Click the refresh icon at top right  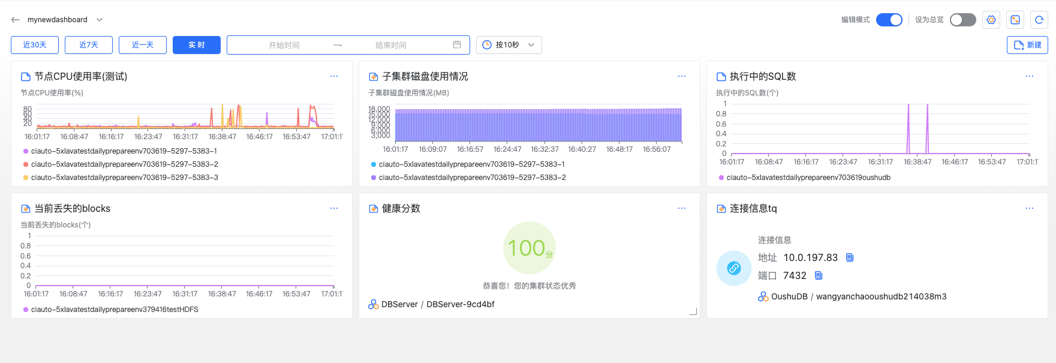point(1039,20)
